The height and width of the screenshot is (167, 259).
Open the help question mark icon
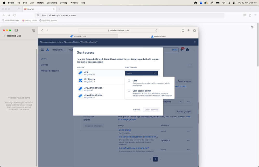(x=187, y=50)
